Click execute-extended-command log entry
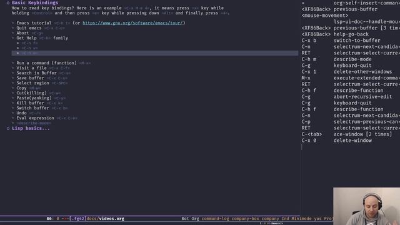This screenshot has width=400, height=225. [367, 78]
